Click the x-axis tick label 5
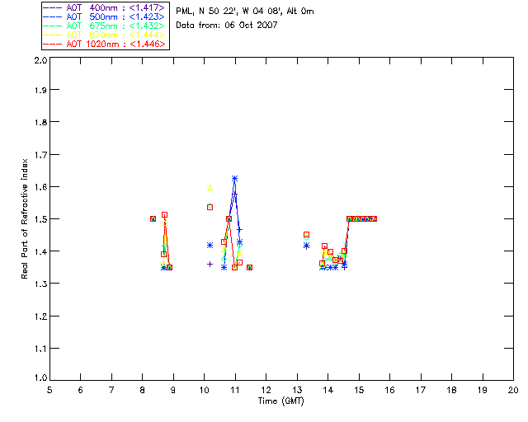 [49, 390]
